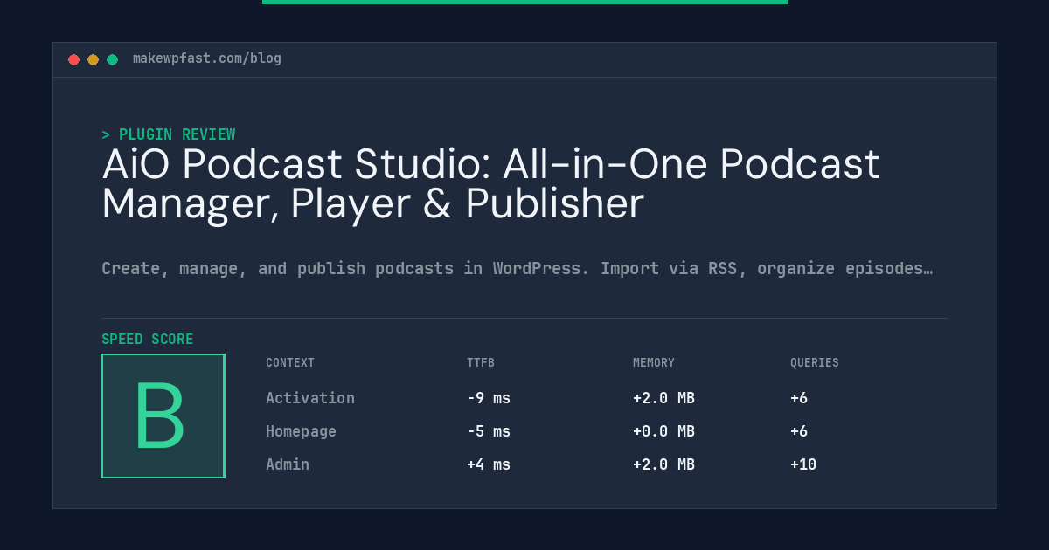Click the B grade badge
This screenshot has width=1049, height=550.
coord(163,416)
